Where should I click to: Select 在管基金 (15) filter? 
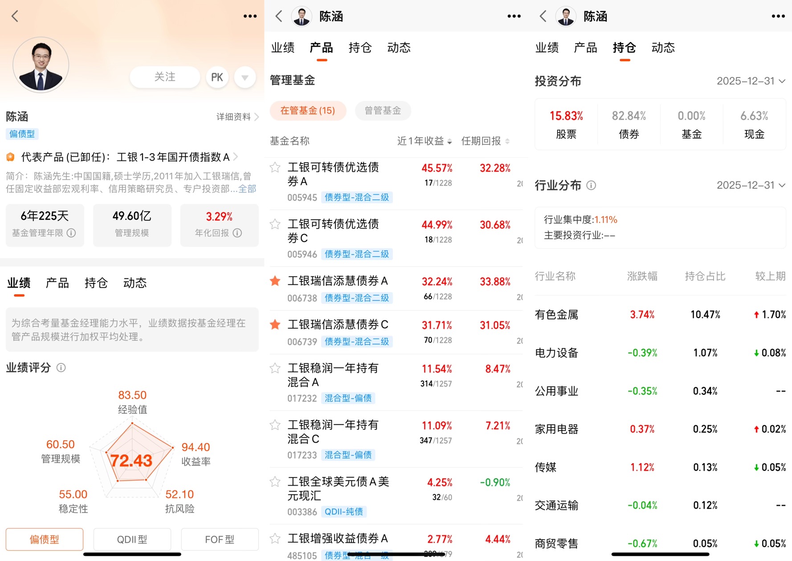(308, 110)
